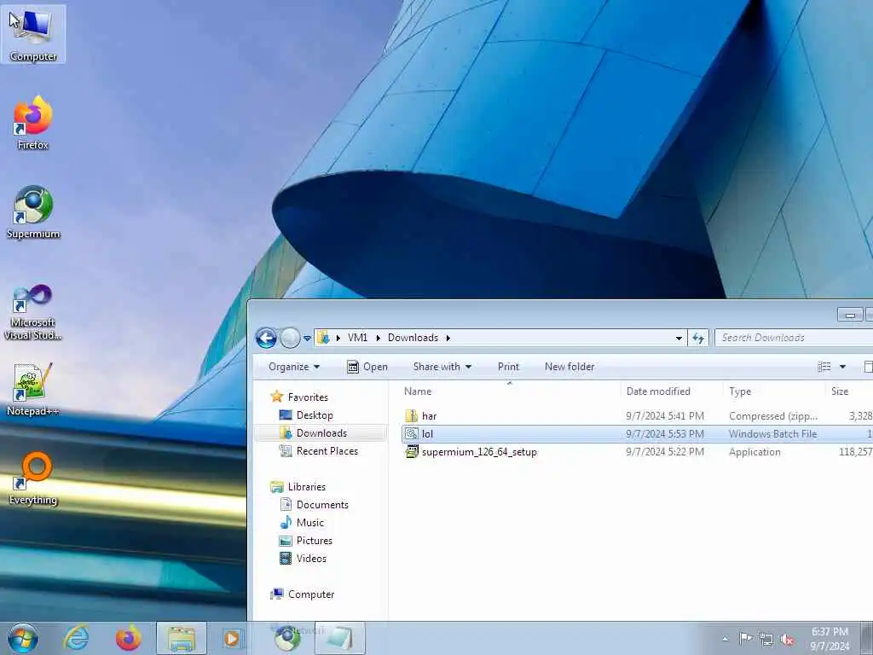Open the view options dropdown arrow

[x=842, y=367]
